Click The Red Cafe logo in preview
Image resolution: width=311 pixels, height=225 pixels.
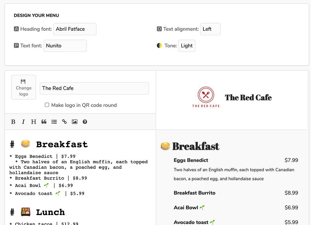(x=206, y=97)
